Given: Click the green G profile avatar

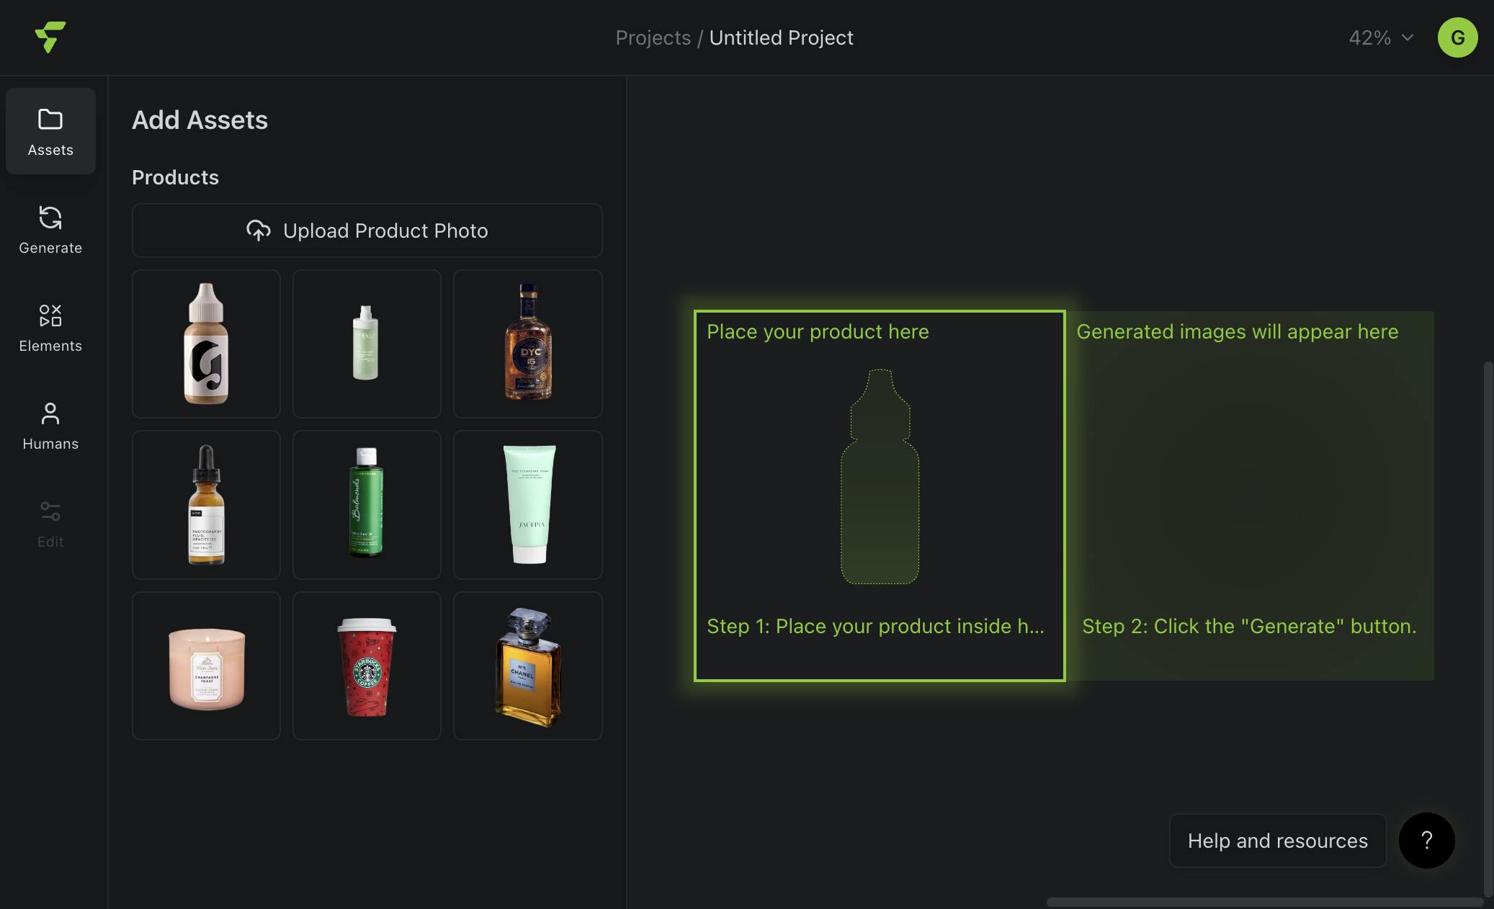Looking at the screenshot, I should click(x=1457, y=37).
